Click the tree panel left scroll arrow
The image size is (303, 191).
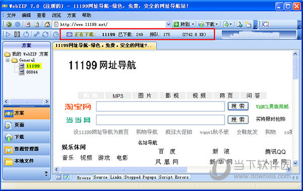tap(6, 102)
